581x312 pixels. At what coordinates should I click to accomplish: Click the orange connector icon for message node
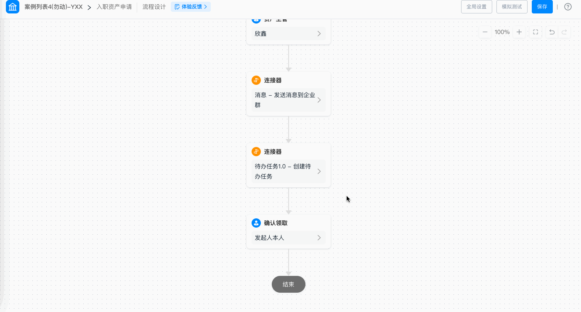point(256,80)
